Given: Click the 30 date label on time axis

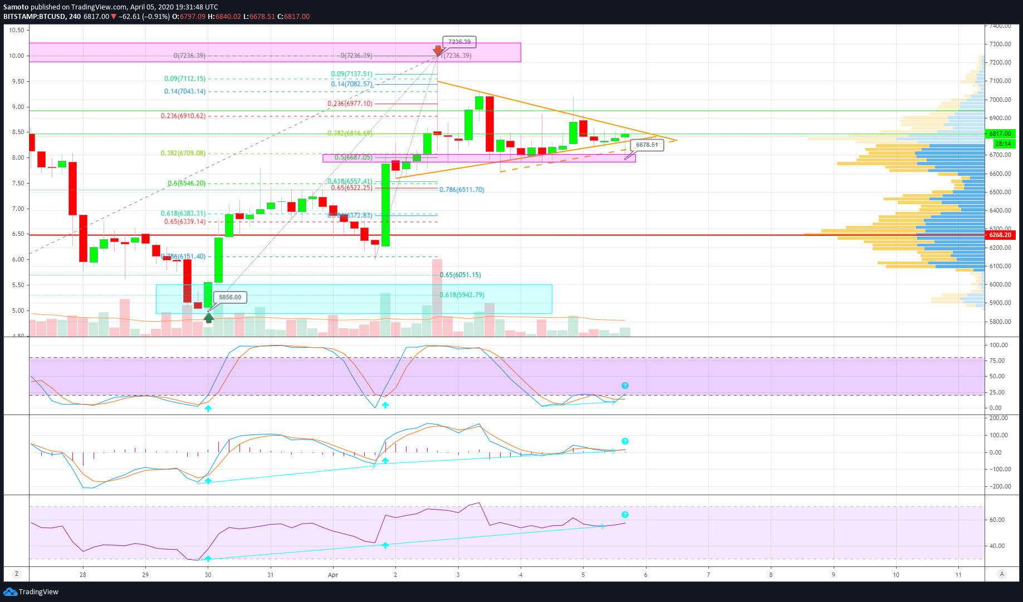Looking at the screenshot, I should point(208,575).
